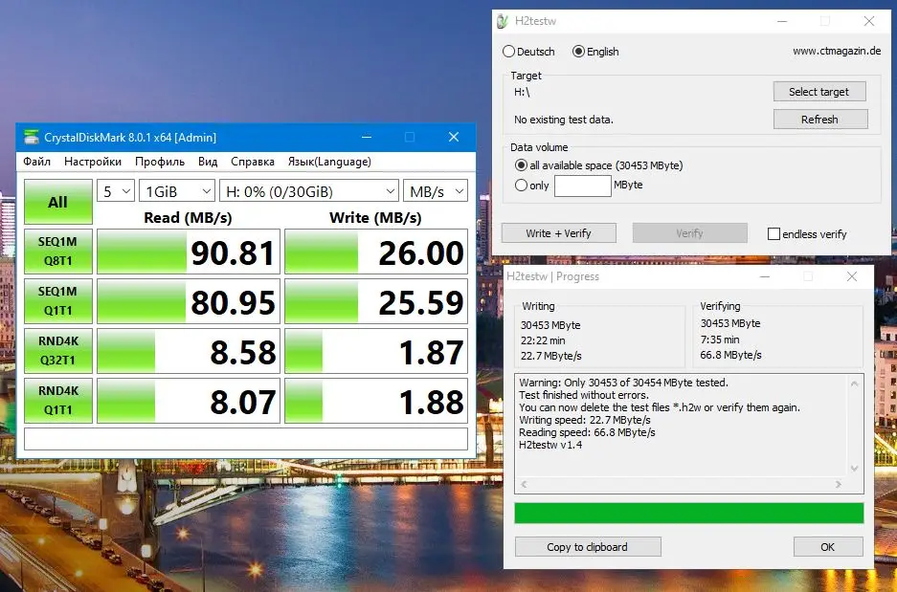897x592 pixels.
Task: Close the H2testw Progress window
Action: point(852,276)
